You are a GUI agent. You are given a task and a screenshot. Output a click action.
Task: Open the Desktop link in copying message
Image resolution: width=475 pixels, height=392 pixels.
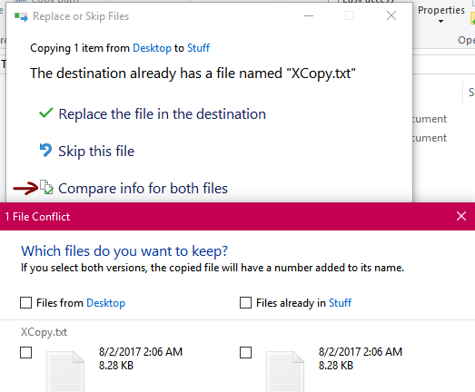coord(152,48)
